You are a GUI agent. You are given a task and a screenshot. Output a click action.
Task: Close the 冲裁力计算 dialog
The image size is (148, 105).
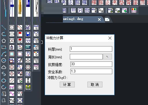click(x=110, y=38)
